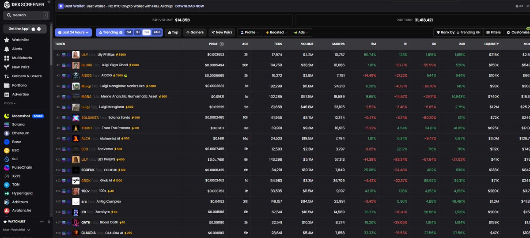Sort by the LIQUIDITY column header
This screenshot has height=238, width=530.
[x=491, y=44]
